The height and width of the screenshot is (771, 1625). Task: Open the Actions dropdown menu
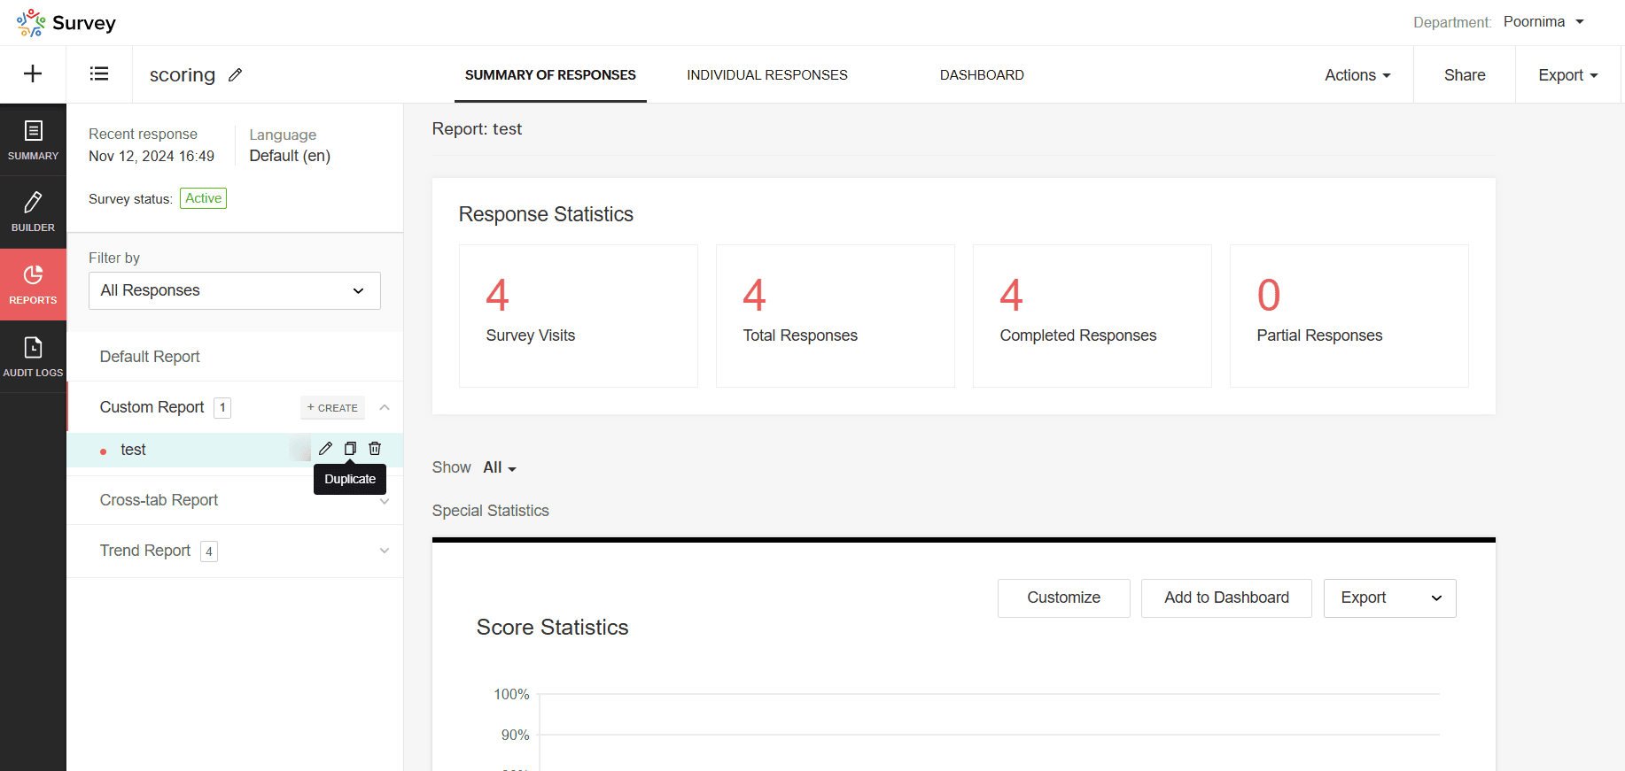(1357, 75)
